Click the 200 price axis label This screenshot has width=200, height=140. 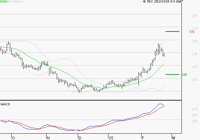pyautogui.click(x=195, y=16)
